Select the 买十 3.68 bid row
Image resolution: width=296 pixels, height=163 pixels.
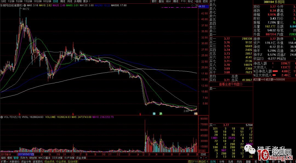click(231, 72)
